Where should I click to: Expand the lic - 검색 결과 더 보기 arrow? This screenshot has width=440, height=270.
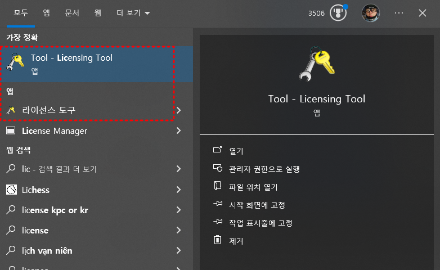pos(179,169)
